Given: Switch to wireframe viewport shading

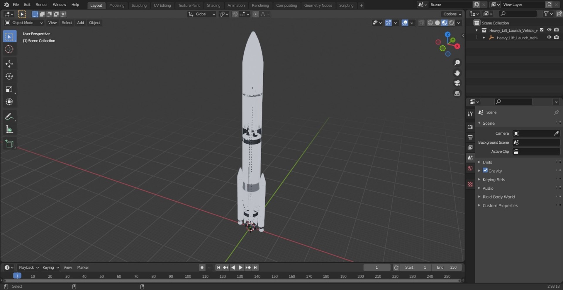Looking at the screenshot, I should coord(430,23).
